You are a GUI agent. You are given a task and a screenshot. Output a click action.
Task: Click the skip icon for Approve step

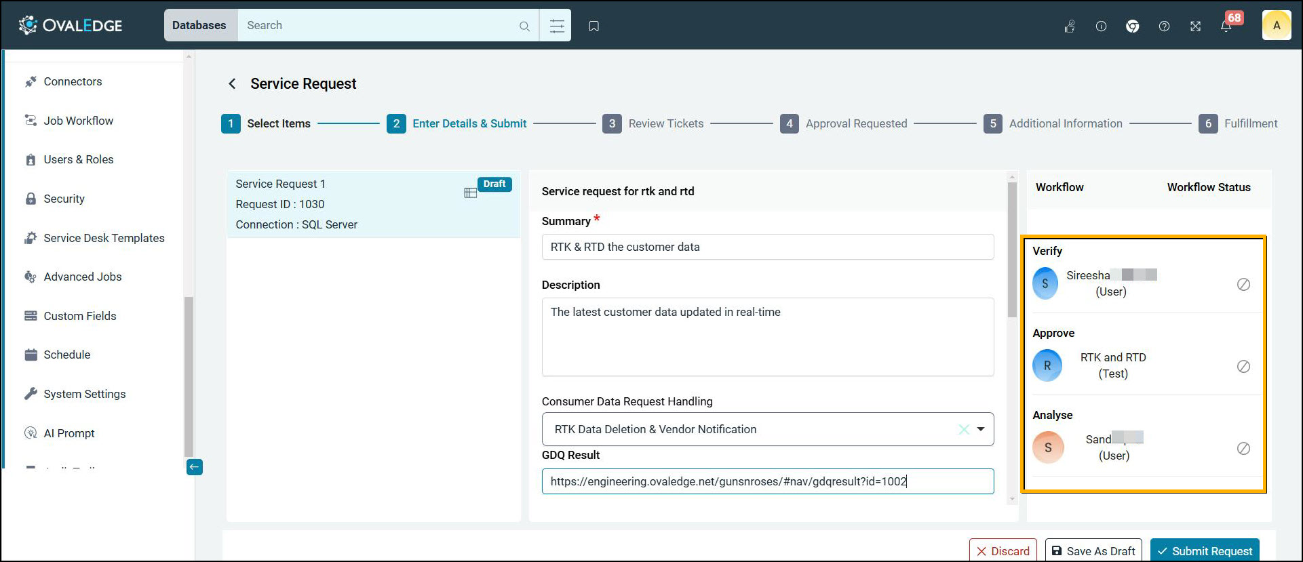coord(1243,367)
